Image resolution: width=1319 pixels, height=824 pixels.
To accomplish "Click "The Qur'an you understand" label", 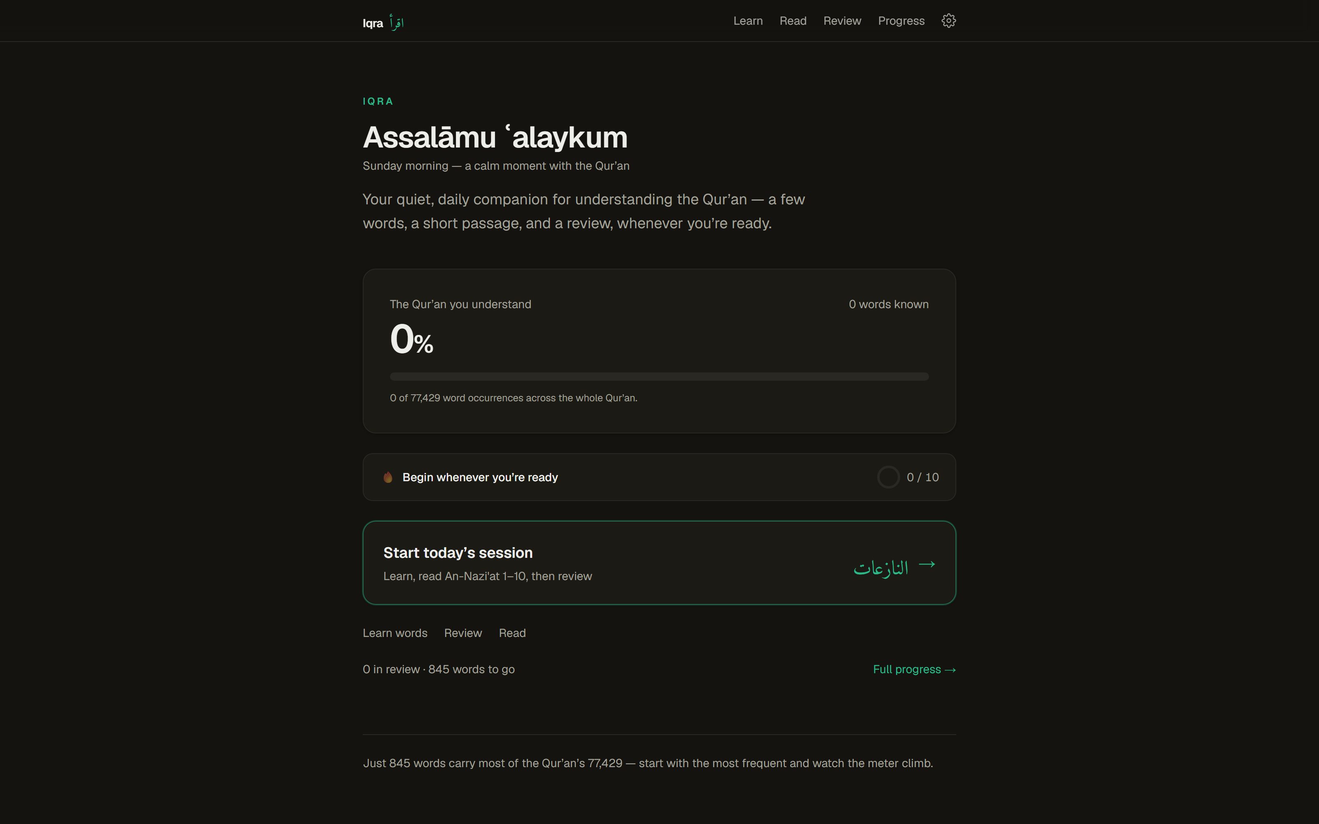I will coord(460,304).
